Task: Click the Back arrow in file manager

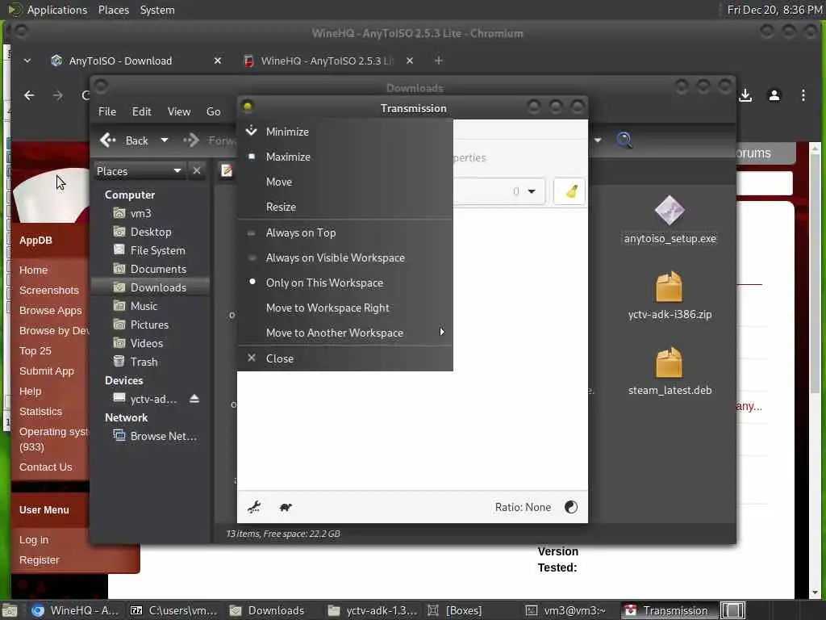Action: coord(124,140)
